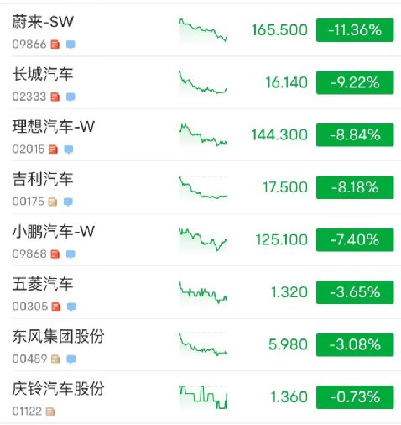The height and width of the screenshot is (425, 401).
Task: View the 庆铃汽车股份 intraday mini chart
Action: click(x=203, y=397)
